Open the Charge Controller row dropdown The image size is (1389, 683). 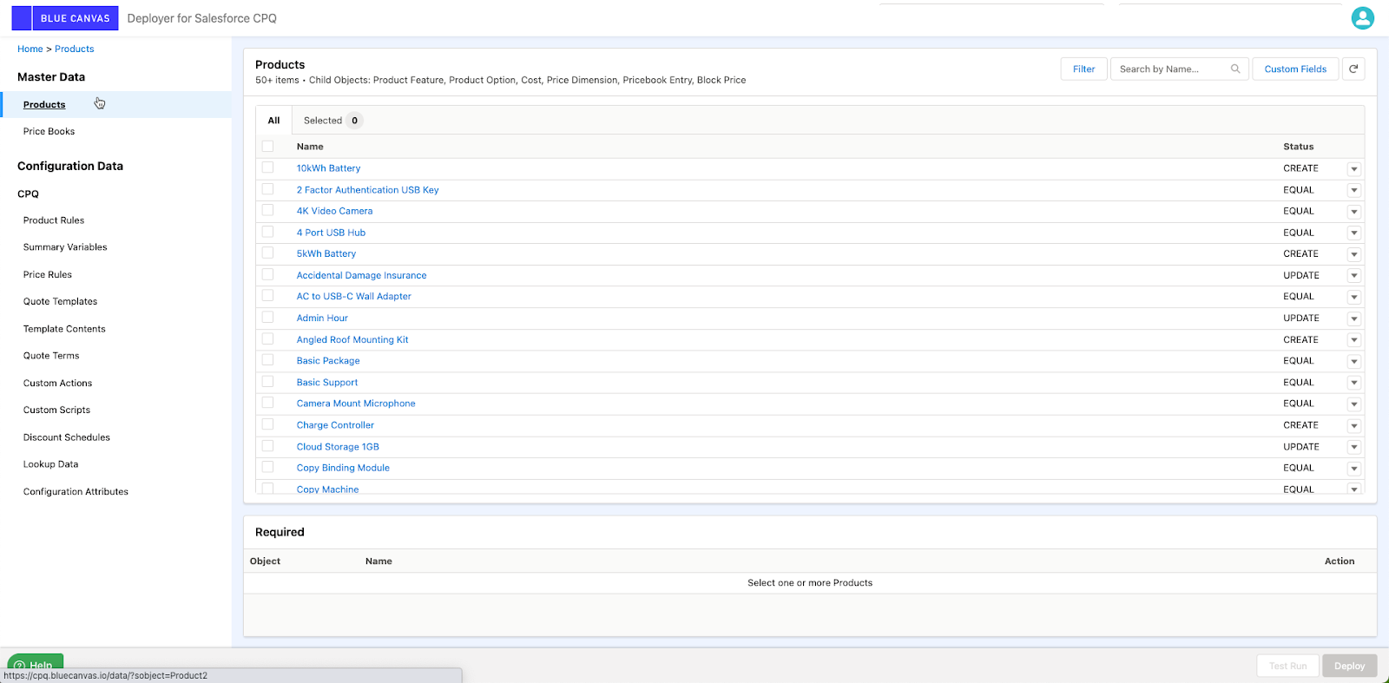point(1353,425)
